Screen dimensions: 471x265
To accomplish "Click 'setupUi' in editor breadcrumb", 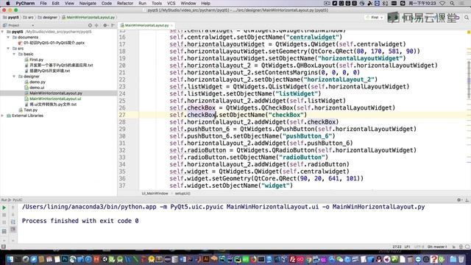I will (183, 194).
